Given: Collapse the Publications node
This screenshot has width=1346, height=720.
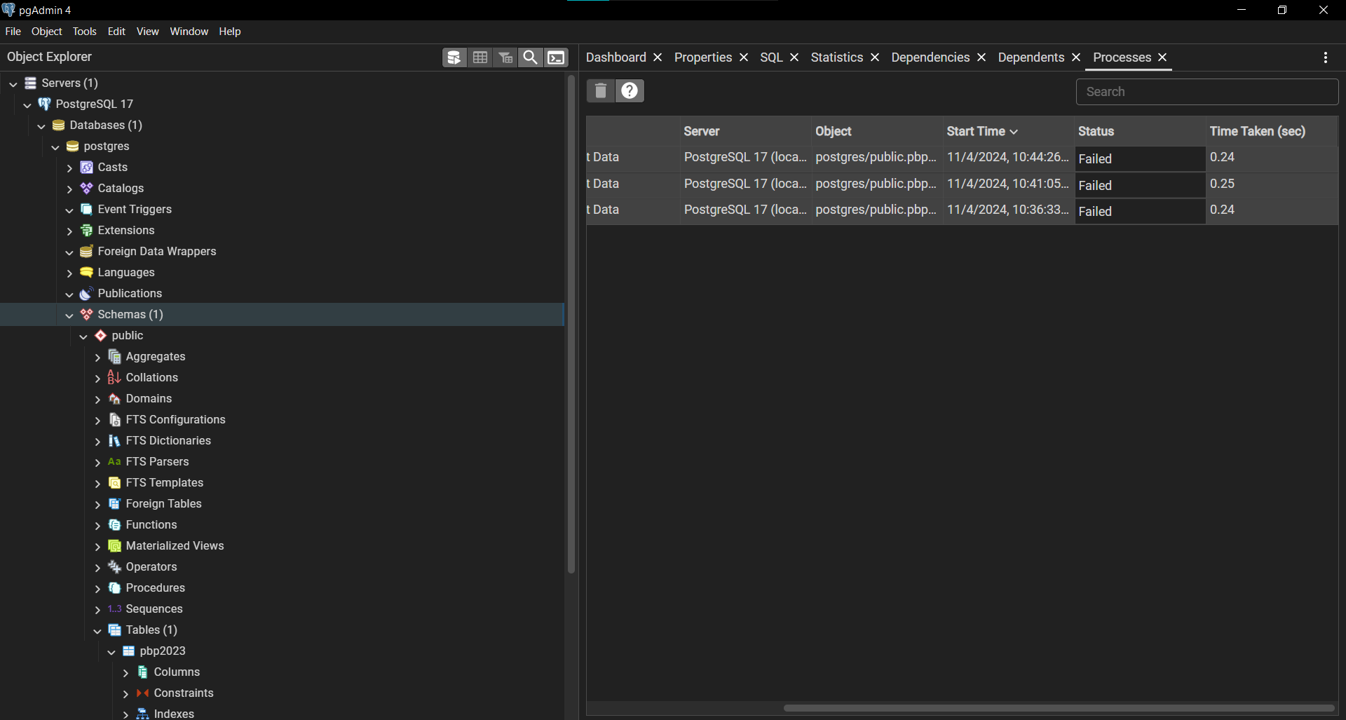Looking at the screenshot, I should [69, 294].
